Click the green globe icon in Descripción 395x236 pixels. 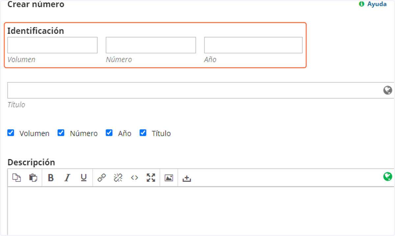[x=388, y=177]
